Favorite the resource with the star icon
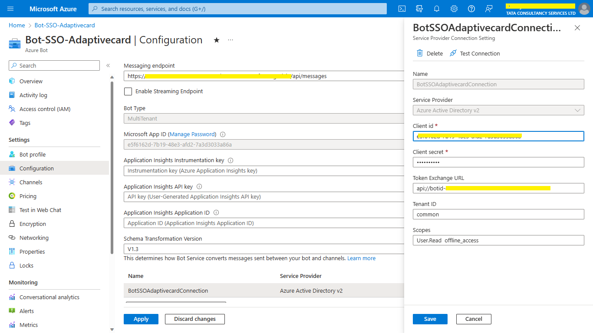 coord(217,40)
